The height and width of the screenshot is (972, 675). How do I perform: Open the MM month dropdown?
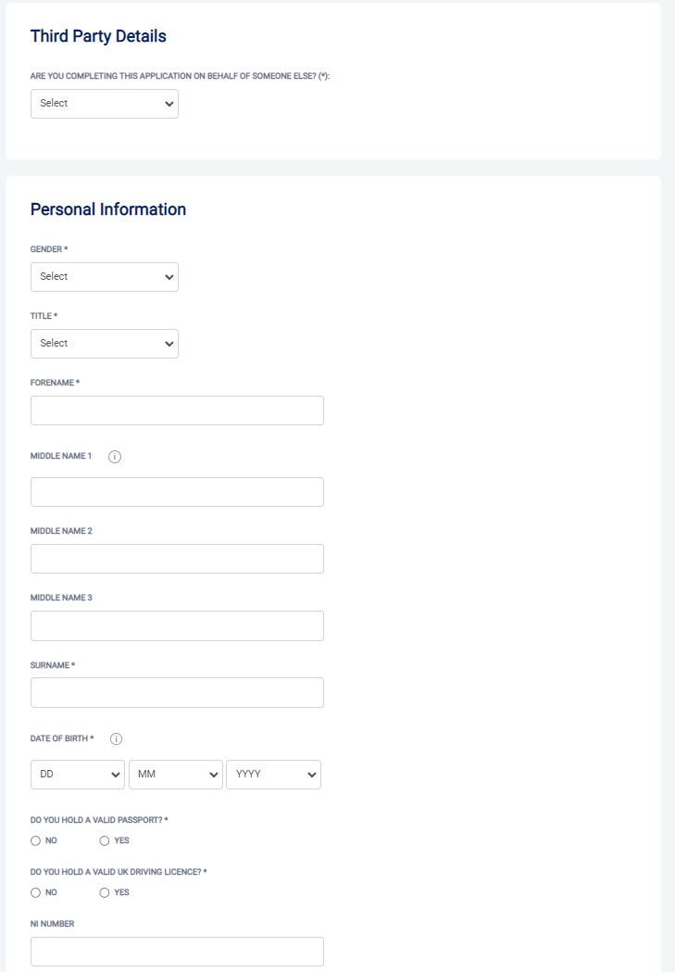(x=175, y=775)
